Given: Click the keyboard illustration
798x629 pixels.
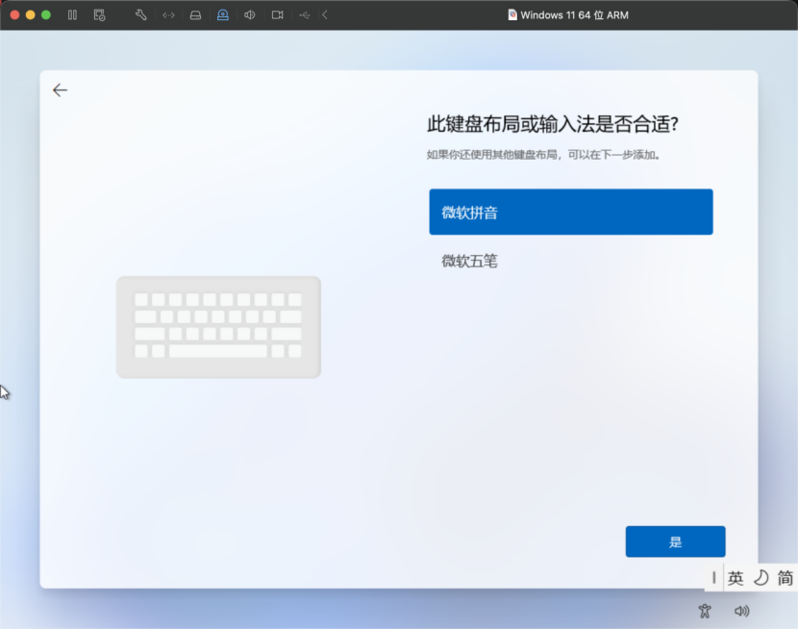Looking at the screenshot, I should click(218, 327).
